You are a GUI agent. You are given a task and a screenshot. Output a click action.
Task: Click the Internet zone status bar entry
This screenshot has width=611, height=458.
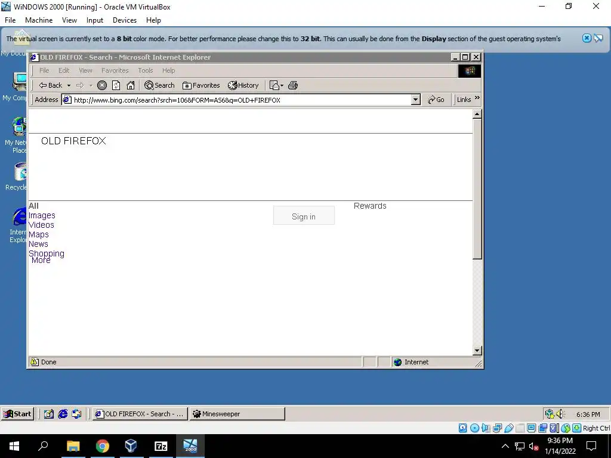tap(411, 362)
